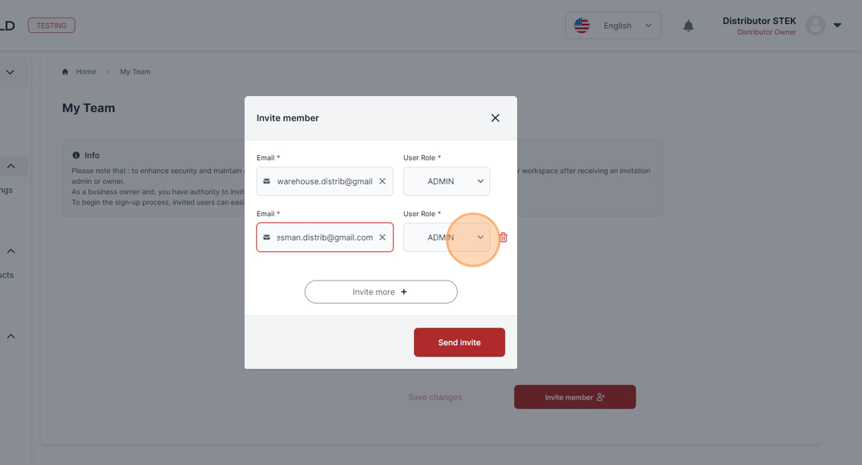
Task: Expand the account menu arrow
Action: 837,25
